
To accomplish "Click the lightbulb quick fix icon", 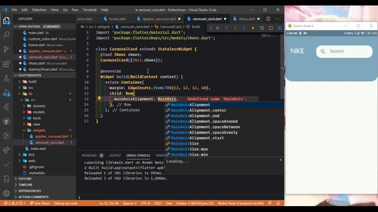I will tap(99, 98).
